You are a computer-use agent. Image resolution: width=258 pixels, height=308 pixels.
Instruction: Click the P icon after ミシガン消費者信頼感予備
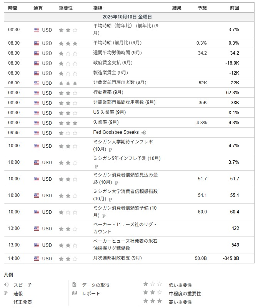(x=103, y=216)
